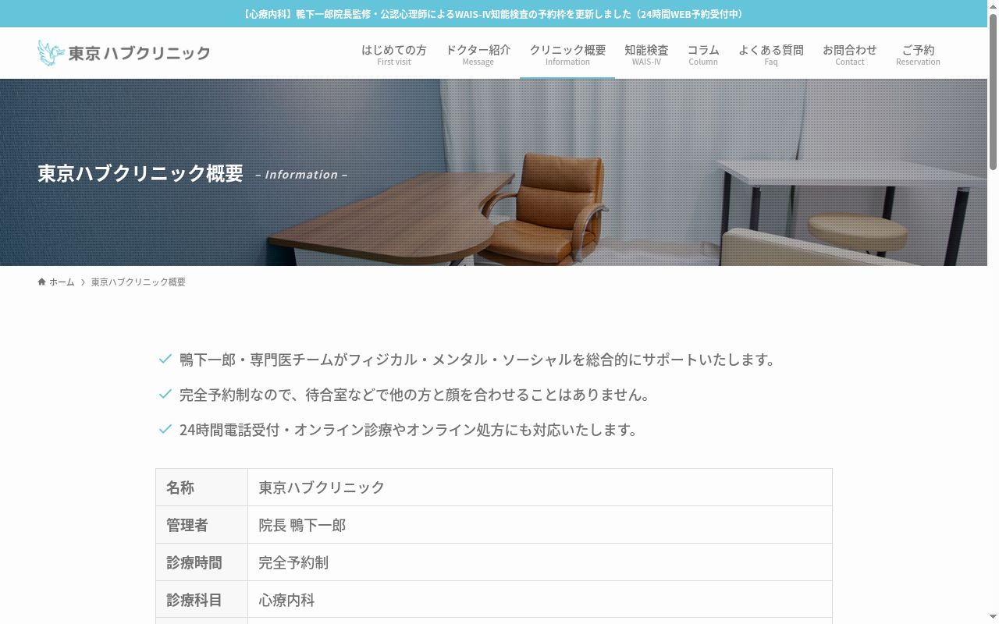Open よくある質問 Faq page

click(x=770, y=54)
